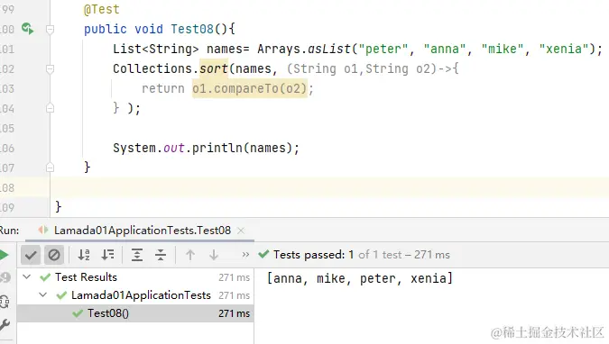The height and width of the screenshot is (344, 609).
Task: Click the Tests passed status text
Action: pyautogui.click(x=362, y=255)
